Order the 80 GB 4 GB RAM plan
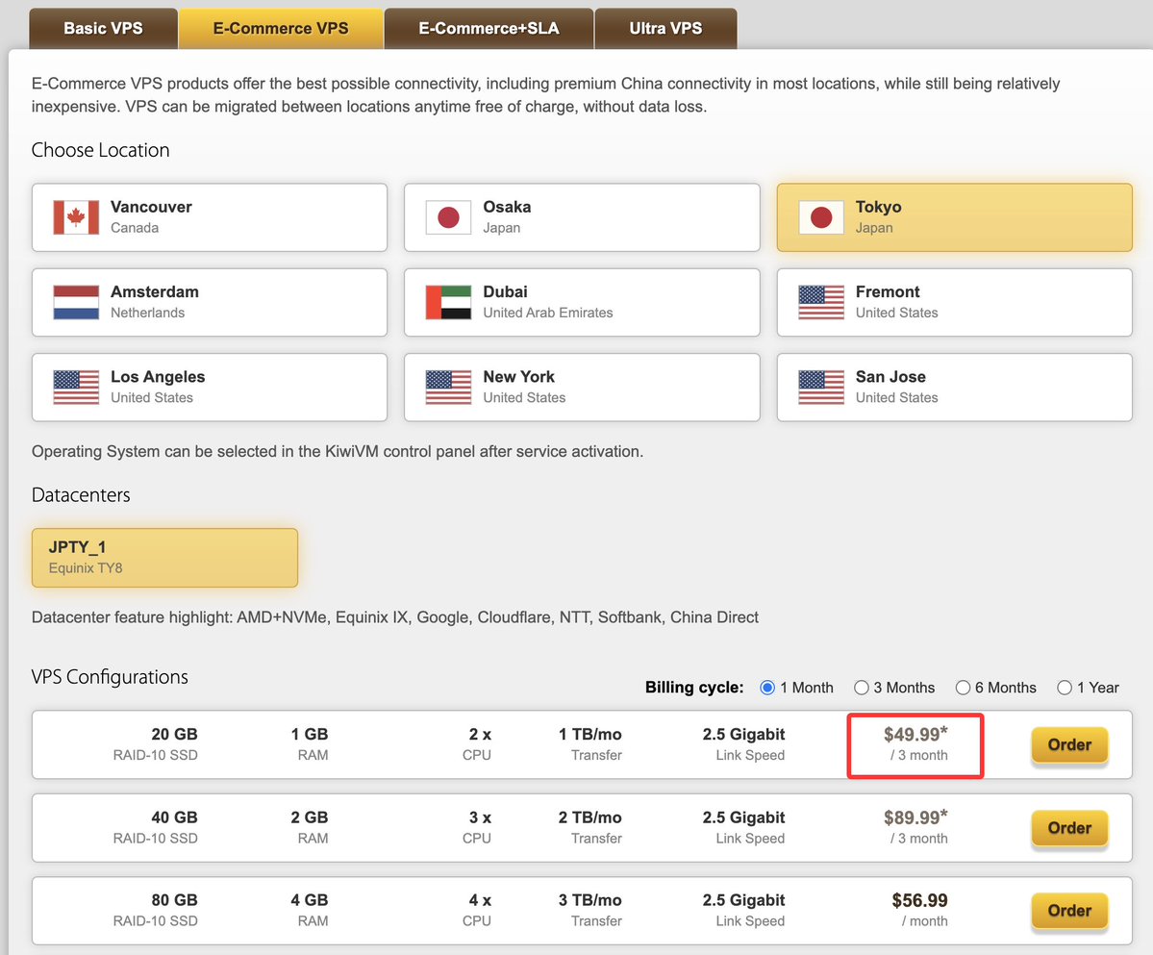Image resolution: width=1153 pixels, height=955 pixels. tap(1069, 910)
